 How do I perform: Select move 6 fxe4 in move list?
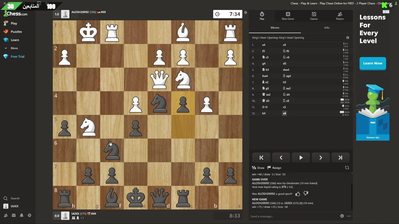(x=265, y=76)
